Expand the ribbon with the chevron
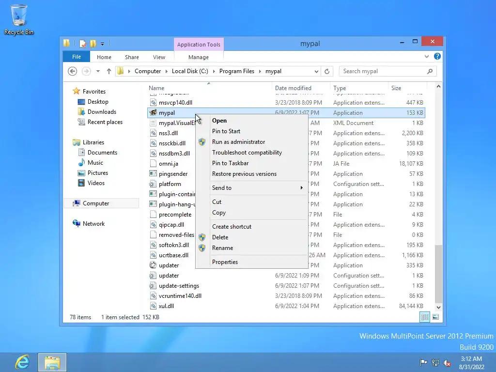 (427, 57)
